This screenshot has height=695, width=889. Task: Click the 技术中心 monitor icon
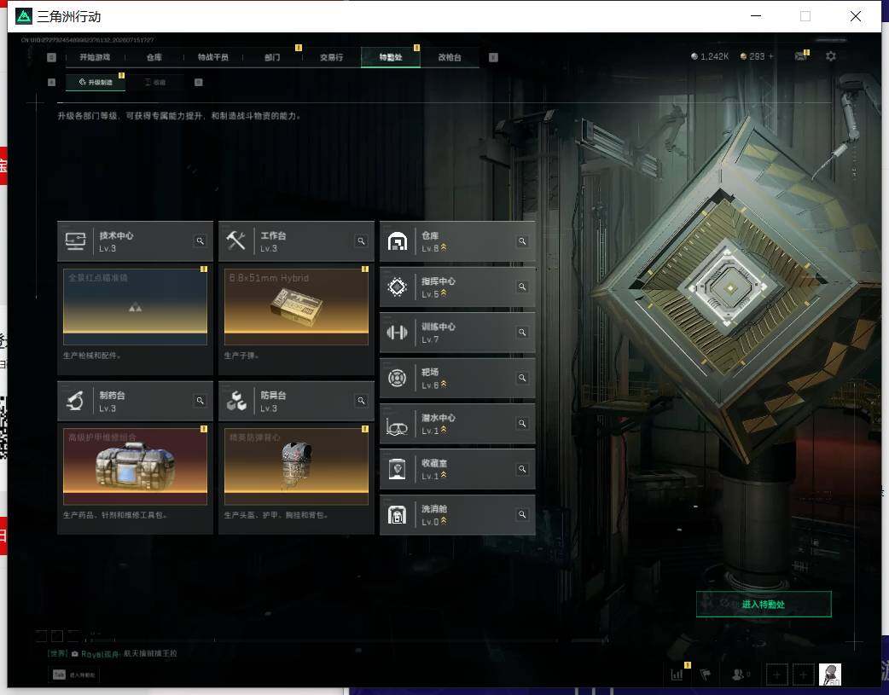pyautogui.click(x=75, y=241)
